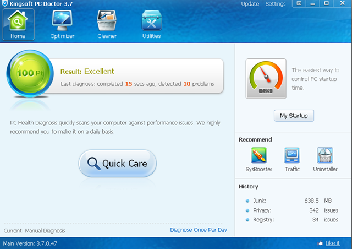Switch to the Optimizer tab
Viewport: 352px width, 249px height.
coord(62,25)
